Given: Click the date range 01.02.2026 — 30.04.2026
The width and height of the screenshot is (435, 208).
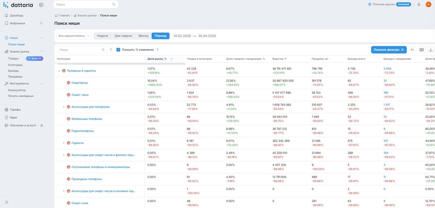Looking at the screenshot, I should 195,36.
